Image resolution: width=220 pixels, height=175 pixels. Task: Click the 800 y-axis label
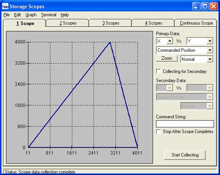pos(21,126)
